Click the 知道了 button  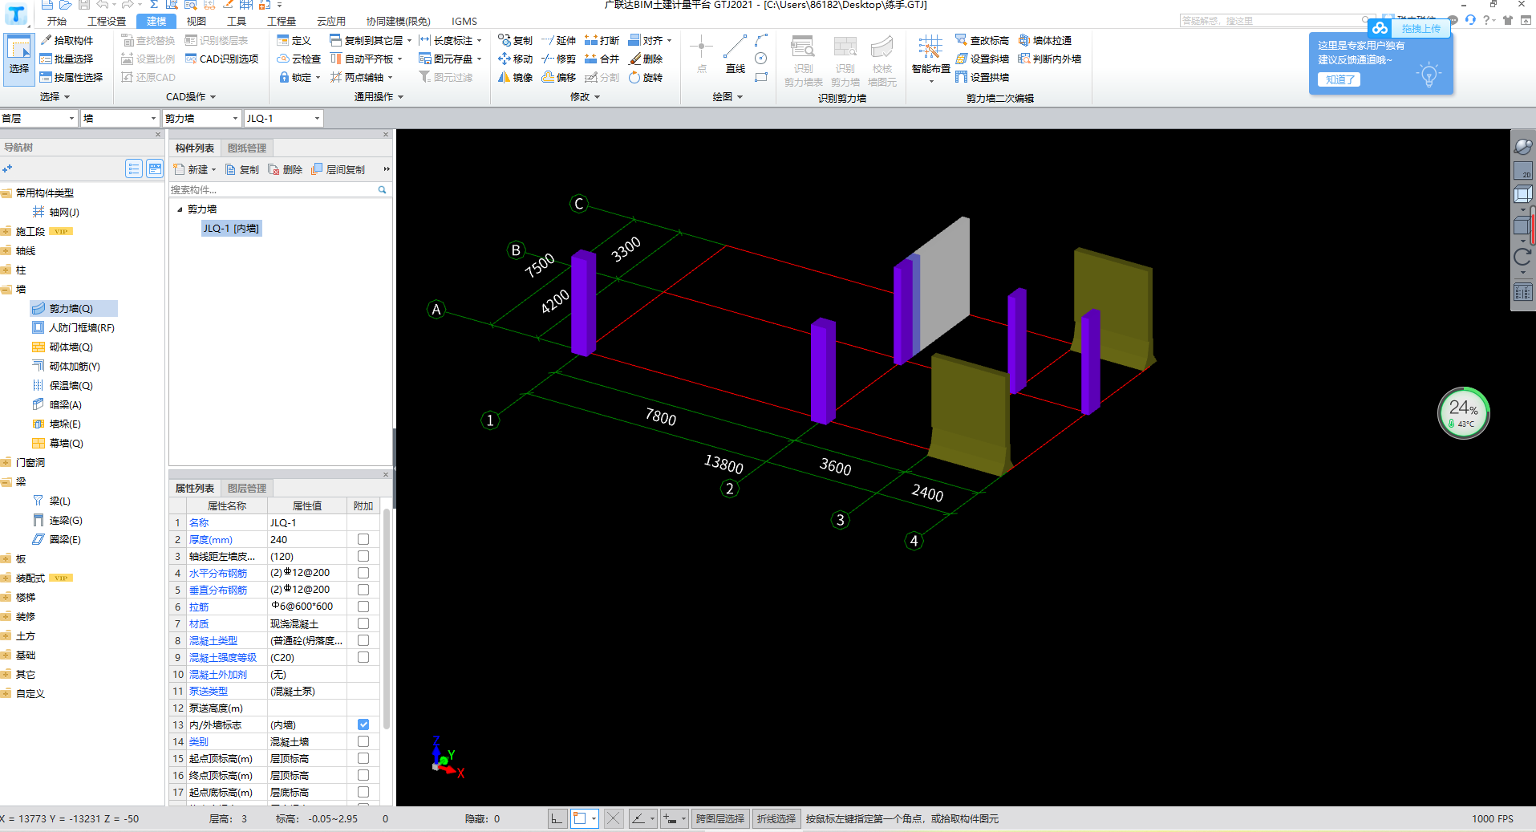click(1339, 79)
